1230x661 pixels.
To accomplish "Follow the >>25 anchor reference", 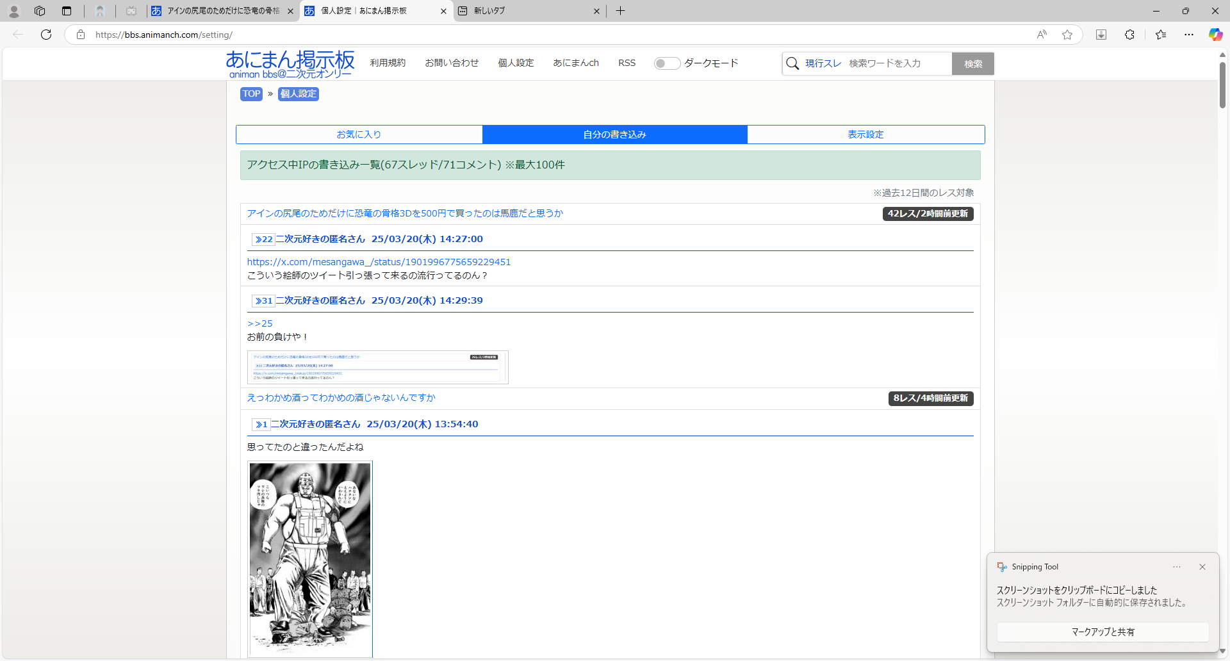I will (260, 323).
